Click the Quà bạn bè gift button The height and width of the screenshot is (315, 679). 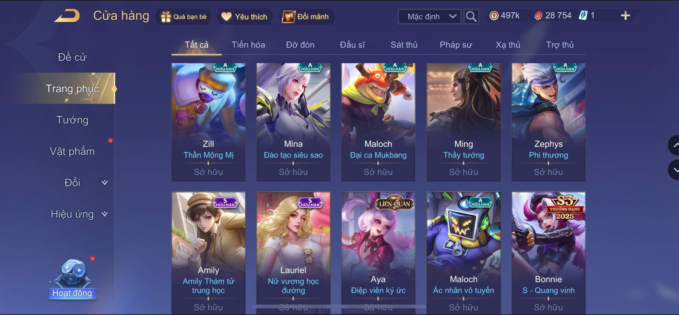click(184, 17)
